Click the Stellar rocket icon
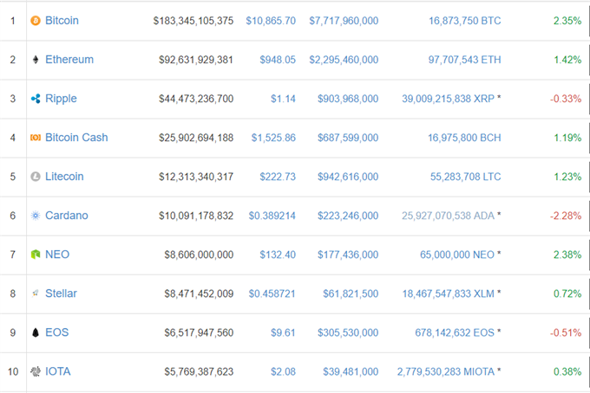Viewport: 590px width, 393px height. click(x=36, y=293)
